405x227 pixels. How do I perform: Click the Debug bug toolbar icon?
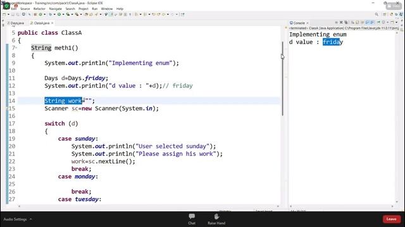[x=51, y=15]
